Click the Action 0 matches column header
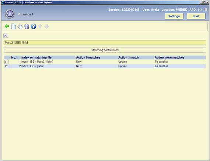The height and width of the screenshot is (161, 210). (x=88, y=57)
